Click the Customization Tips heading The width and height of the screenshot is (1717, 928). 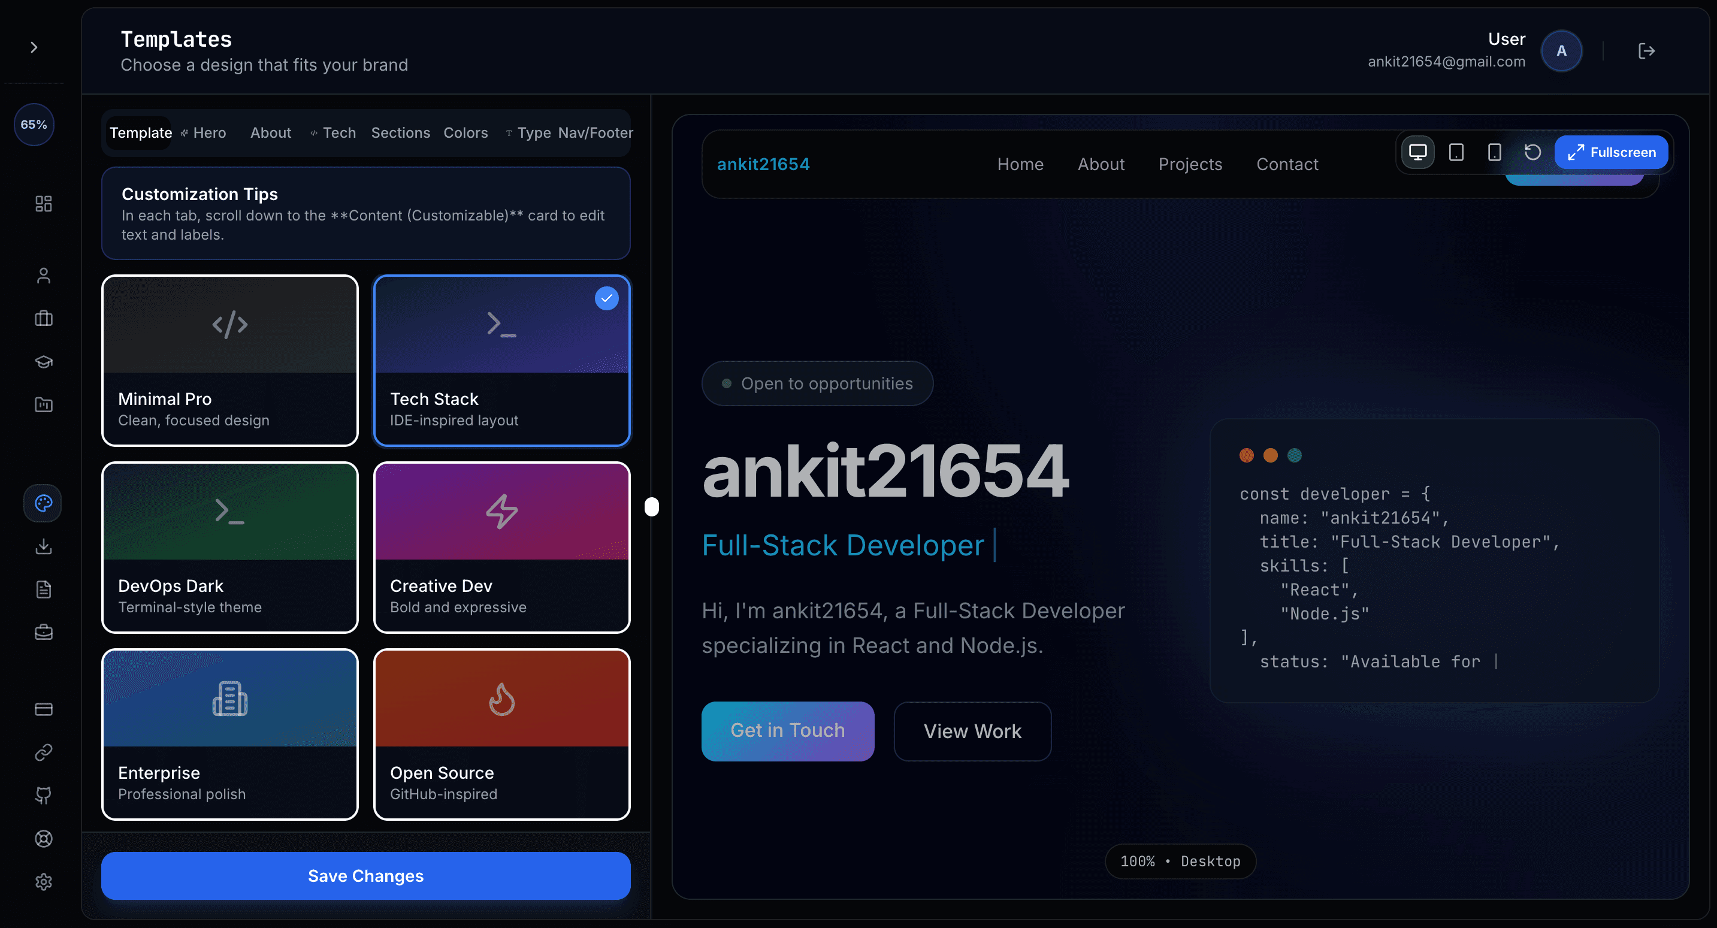(x=199, y=194)
